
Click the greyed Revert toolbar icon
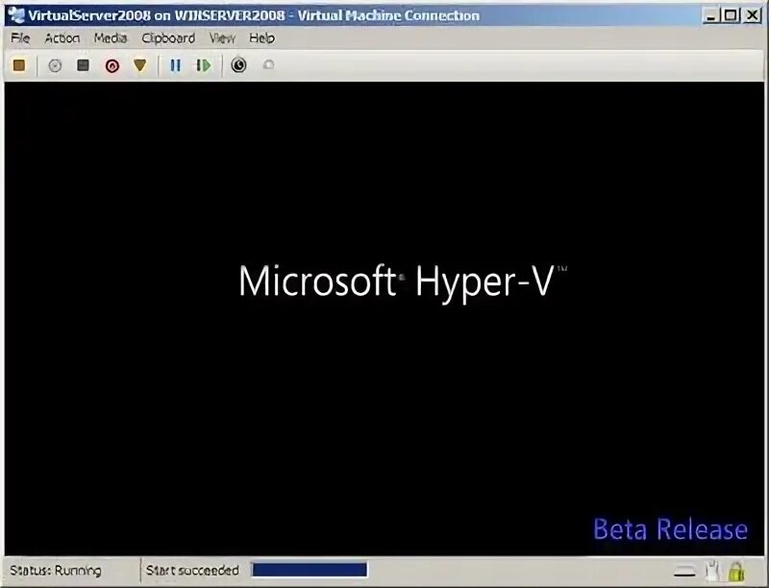tap(268, 64)
